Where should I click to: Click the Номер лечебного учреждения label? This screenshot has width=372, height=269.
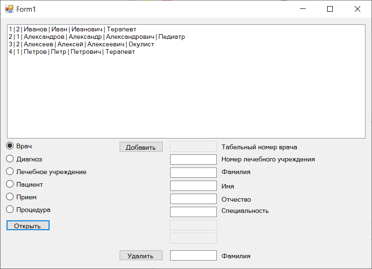click(x=268, y=160)
